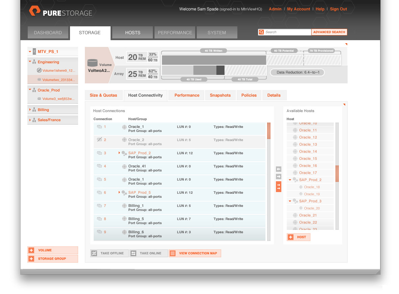Select Oracle_20 under SAP_Prod_3
Screen dimensions: 399x294
tap(310, 208)
